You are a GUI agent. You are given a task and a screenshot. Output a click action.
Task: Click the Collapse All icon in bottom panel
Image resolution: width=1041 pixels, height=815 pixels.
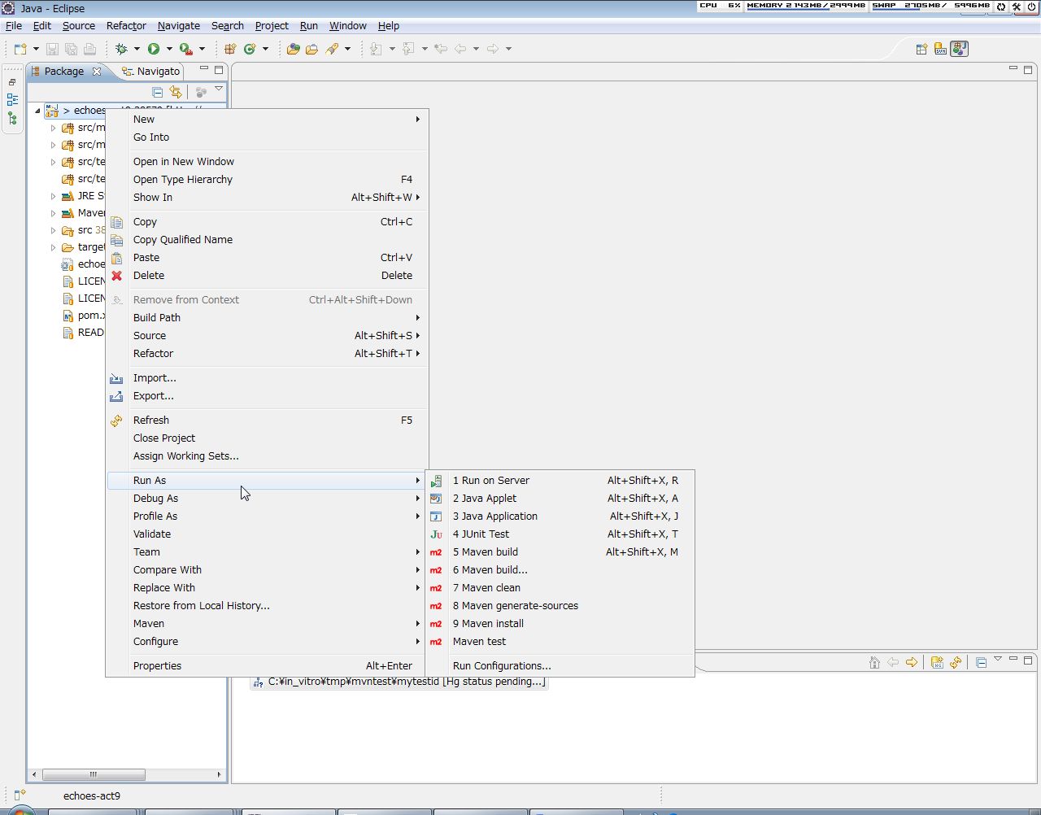pos(981,662)
